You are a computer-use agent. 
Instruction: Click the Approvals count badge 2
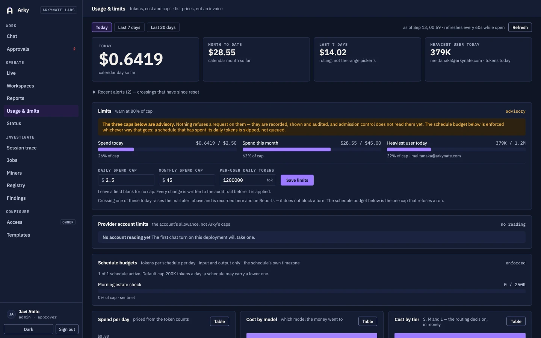pyautogui.click(x=74, y=49)
